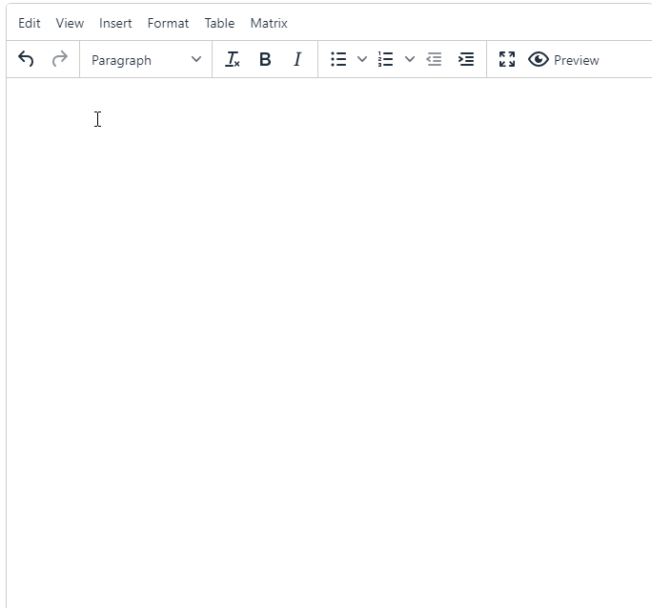
Task: Click the redo arrow icon
Action: (60, 59)
